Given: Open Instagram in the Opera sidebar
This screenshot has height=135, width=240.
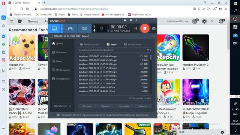Looking at the screenshot, I should (x=3, y=60).
